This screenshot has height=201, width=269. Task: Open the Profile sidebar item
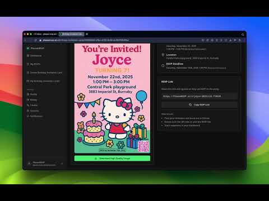click(32, 94)
